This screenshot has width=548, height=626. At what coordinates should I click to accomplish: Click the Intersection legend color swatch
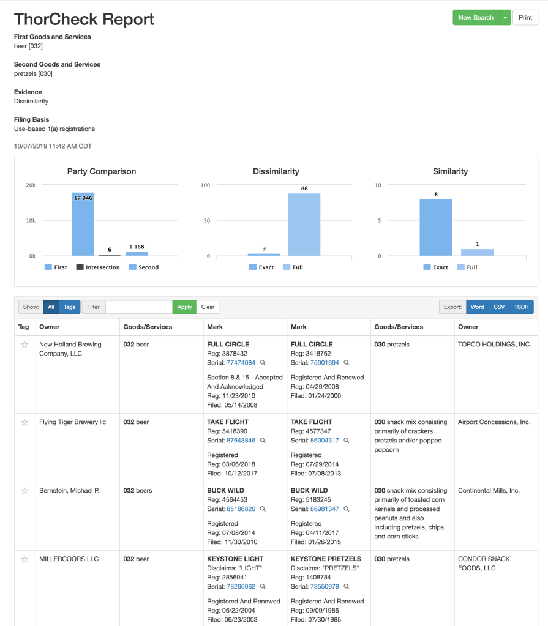pyautogui.click(x=80, y=267)
